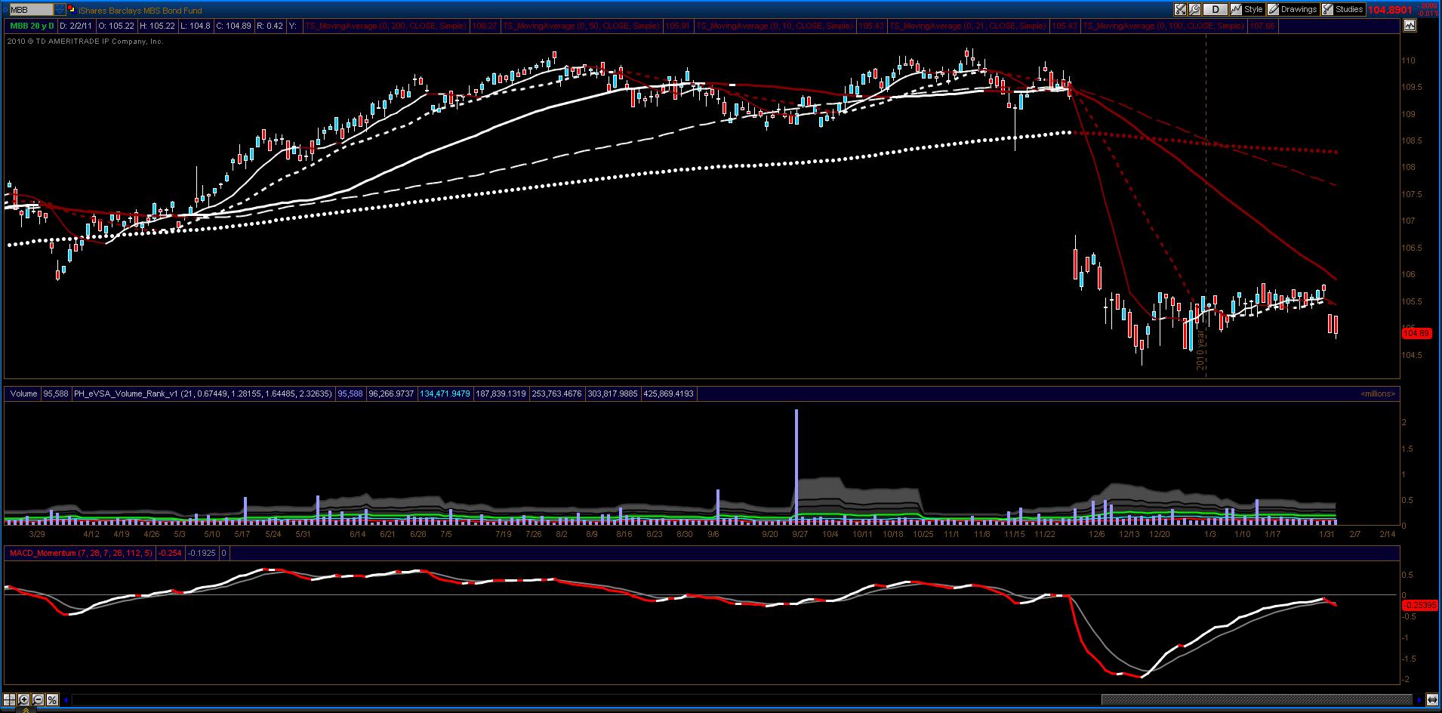Click the Drawings pencil icon
This screenshot has width=1442, height=713.
coord(1273,10)
